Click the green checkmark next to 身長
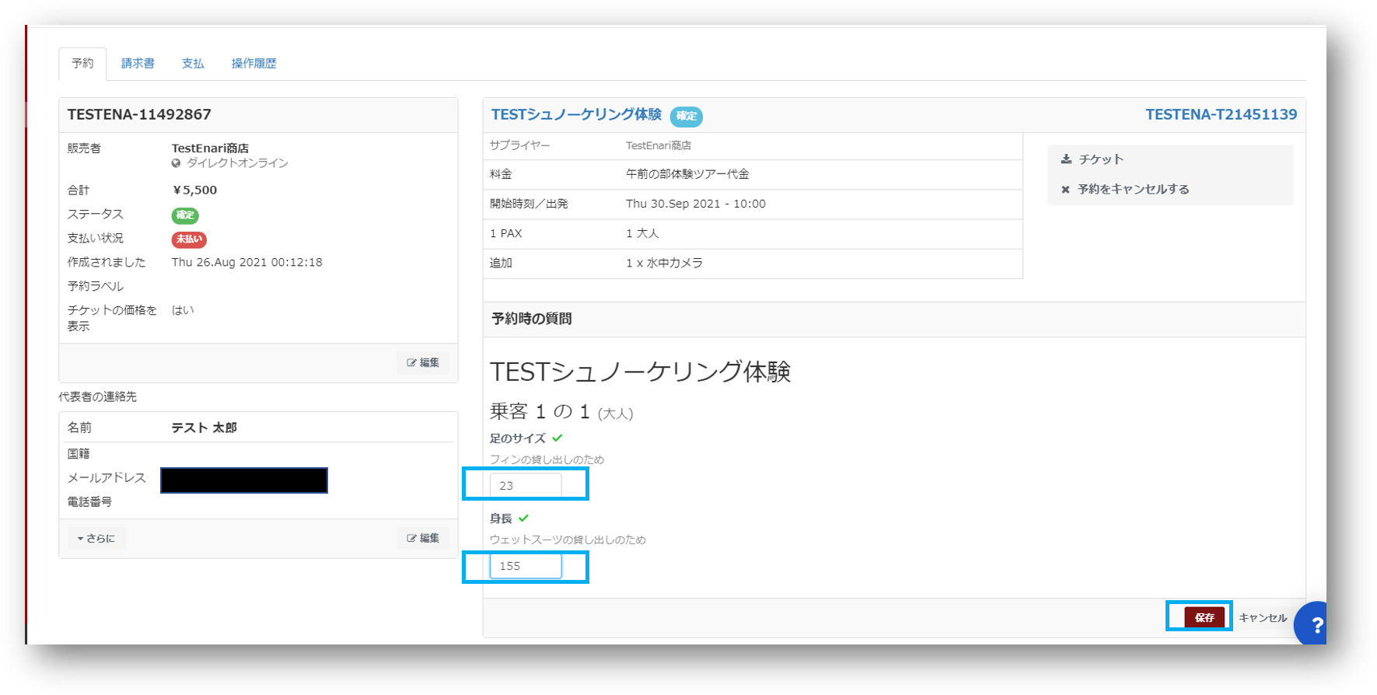Image resolution: width=1377 pixels, height=695 pixels. tap(523, 518)
